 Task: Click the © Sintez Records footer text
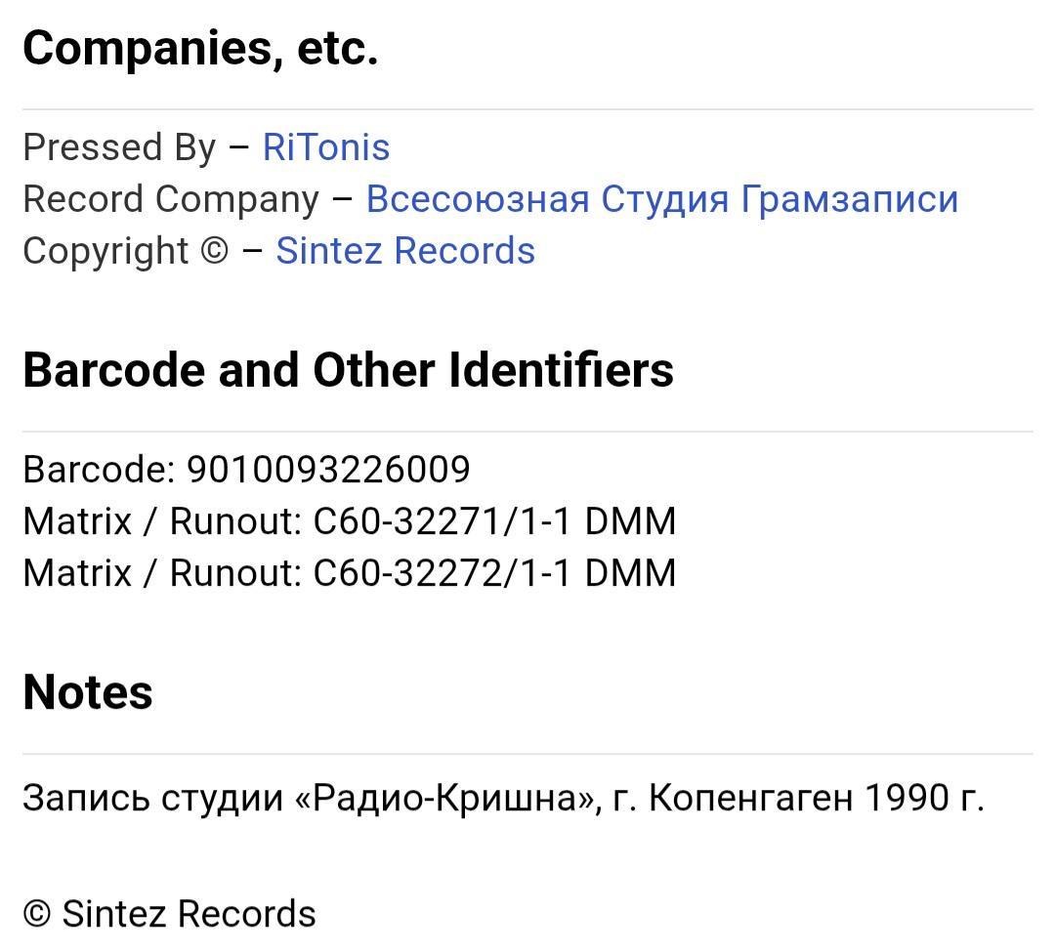[170, 914]
